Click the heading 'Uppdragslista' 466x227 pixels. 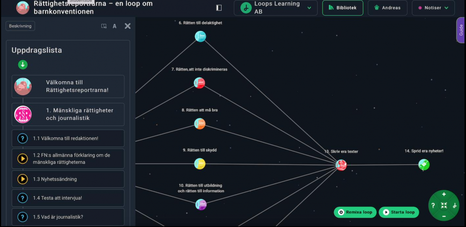click(37, 50)
